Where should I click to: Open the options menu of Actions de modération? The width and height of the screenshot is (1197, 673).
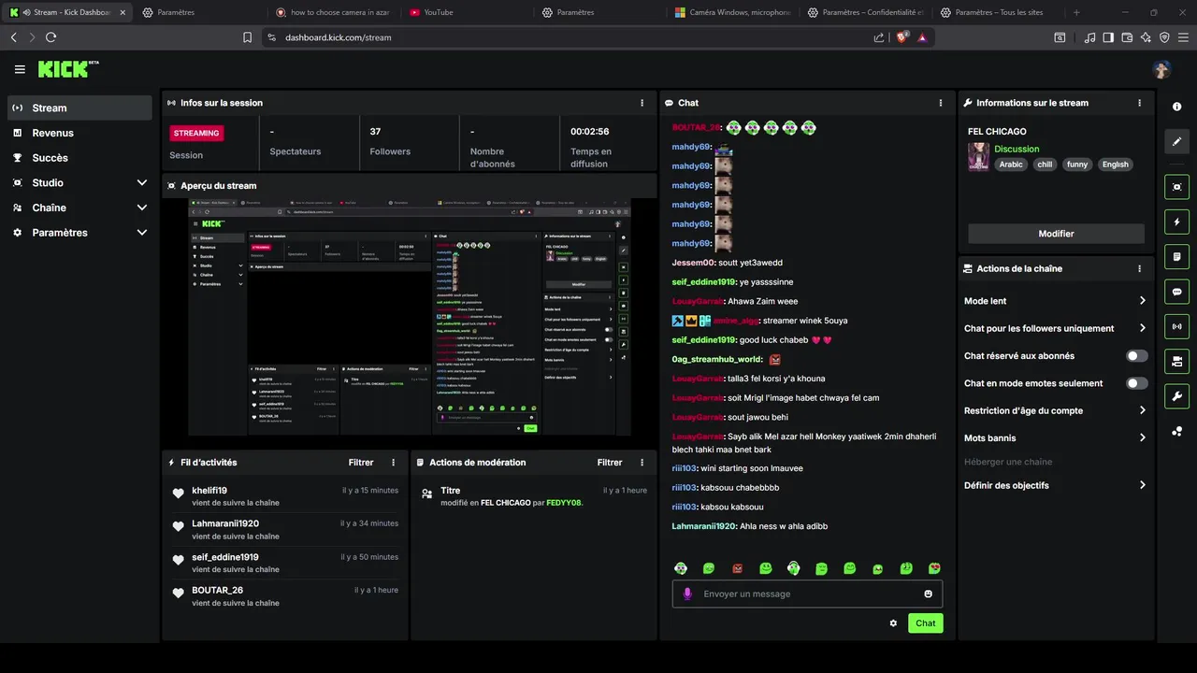click(x=642, y=463)
